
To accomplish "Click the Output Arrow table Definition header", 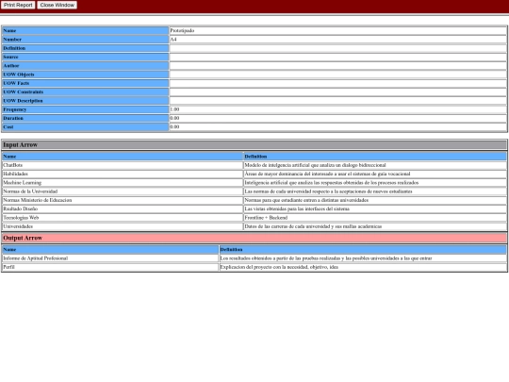I will 363,249.
